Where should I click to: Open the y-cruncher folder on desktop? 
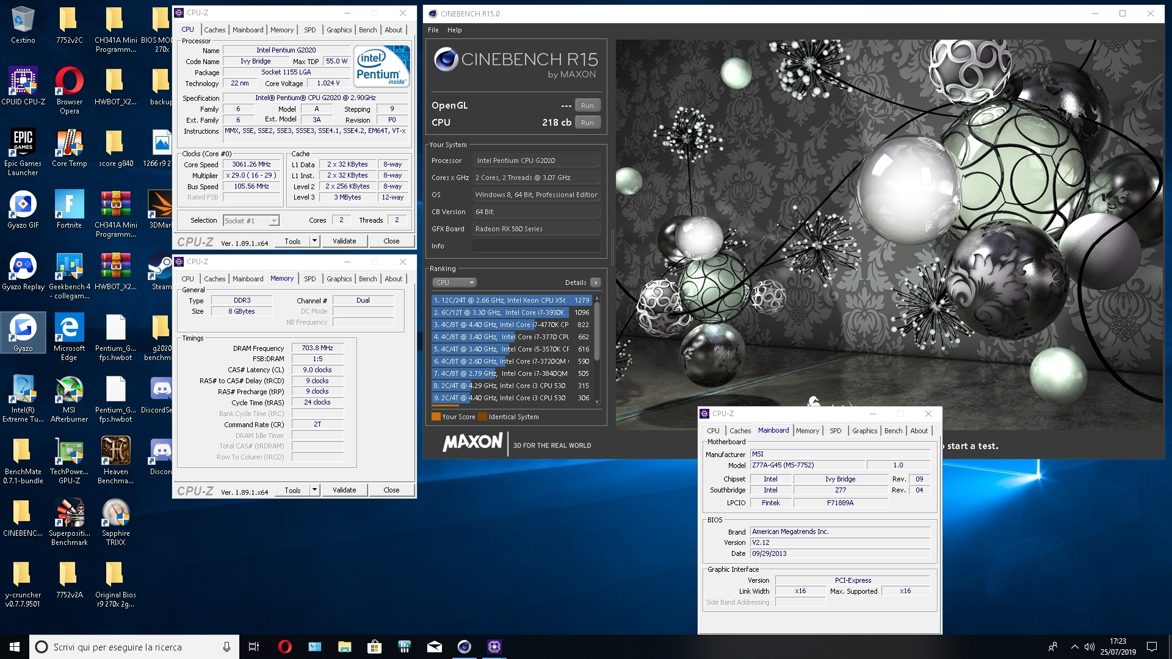coord(23,585)
